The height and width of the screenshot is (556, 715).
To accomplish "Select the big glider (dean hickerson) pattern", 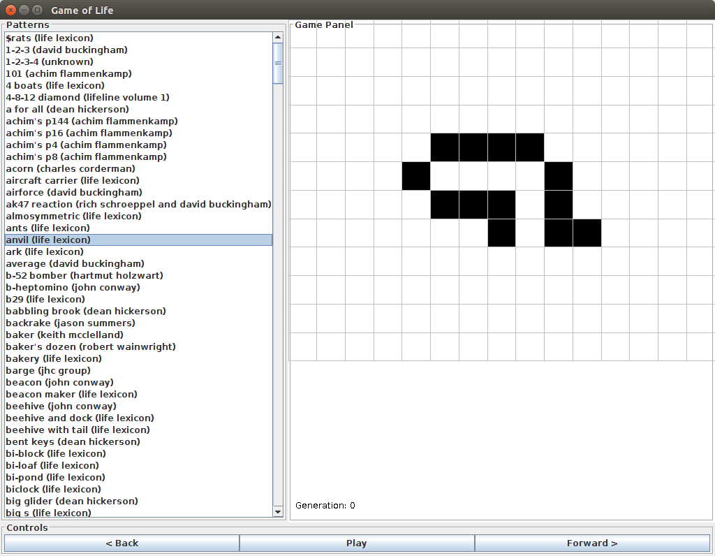I will [72, 501].
